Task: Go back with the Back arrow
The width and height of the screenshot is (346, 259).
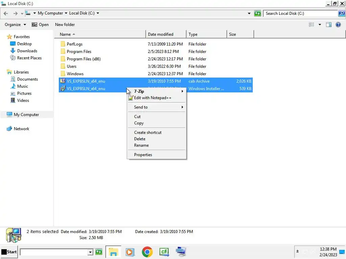Action: (x=6, y=13)
